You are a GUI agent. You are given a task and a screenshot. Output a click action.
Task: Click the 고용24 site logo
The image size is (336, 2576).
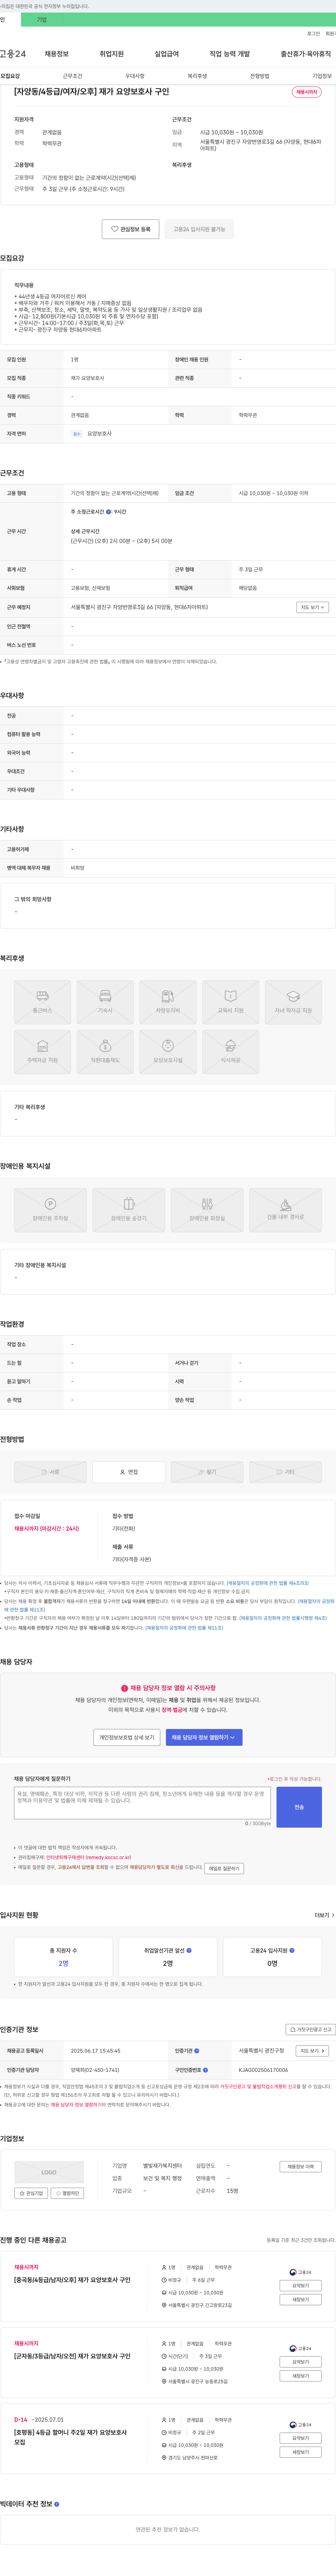13,54
